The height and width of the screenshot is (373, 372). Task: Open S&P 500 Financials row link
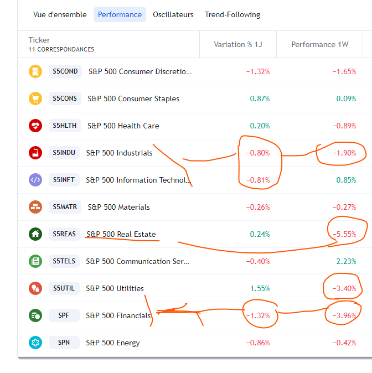pos(118,315)
